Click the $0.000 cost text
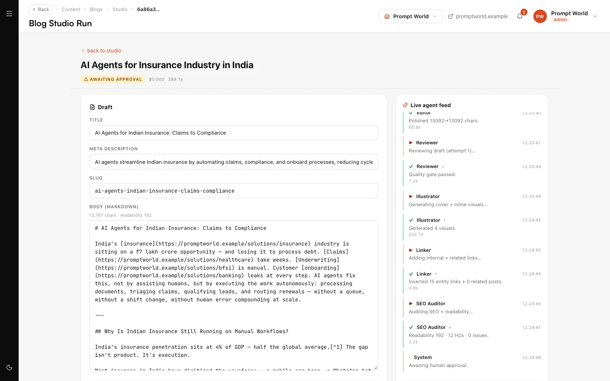The width and height of the screenshot is (610, 381). [x=157, y=79]
